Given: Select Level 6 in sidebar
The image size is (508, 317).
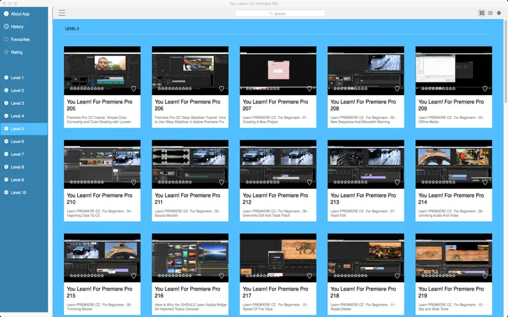Looking at the screenshot, I should pyautogui.click(x=24, y=141).
